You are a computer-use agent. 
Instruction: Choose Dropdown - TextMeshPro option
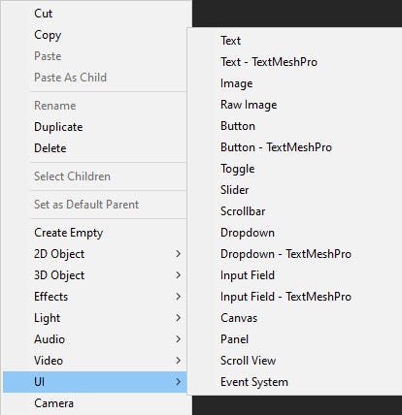click(x=285, y=254)
